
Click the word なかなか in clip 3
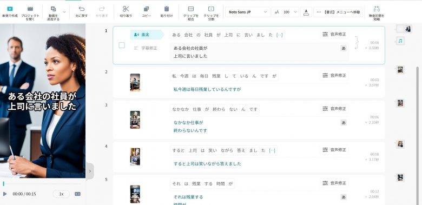point(181,109)
